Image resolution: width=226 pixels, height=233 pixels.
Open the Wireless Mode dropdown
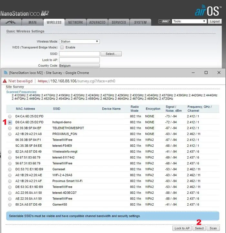(x=79, y=42)
